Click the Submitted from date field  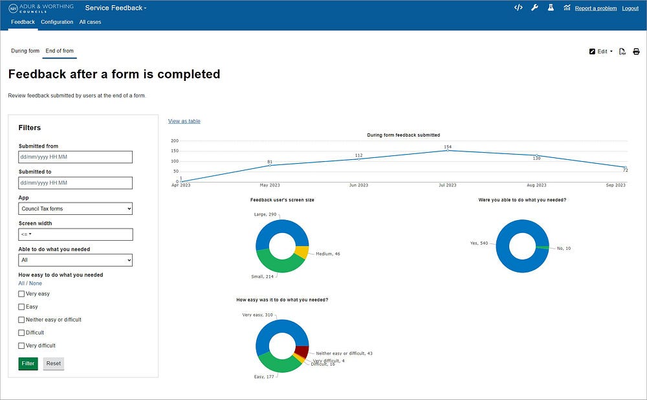point(75,157)
